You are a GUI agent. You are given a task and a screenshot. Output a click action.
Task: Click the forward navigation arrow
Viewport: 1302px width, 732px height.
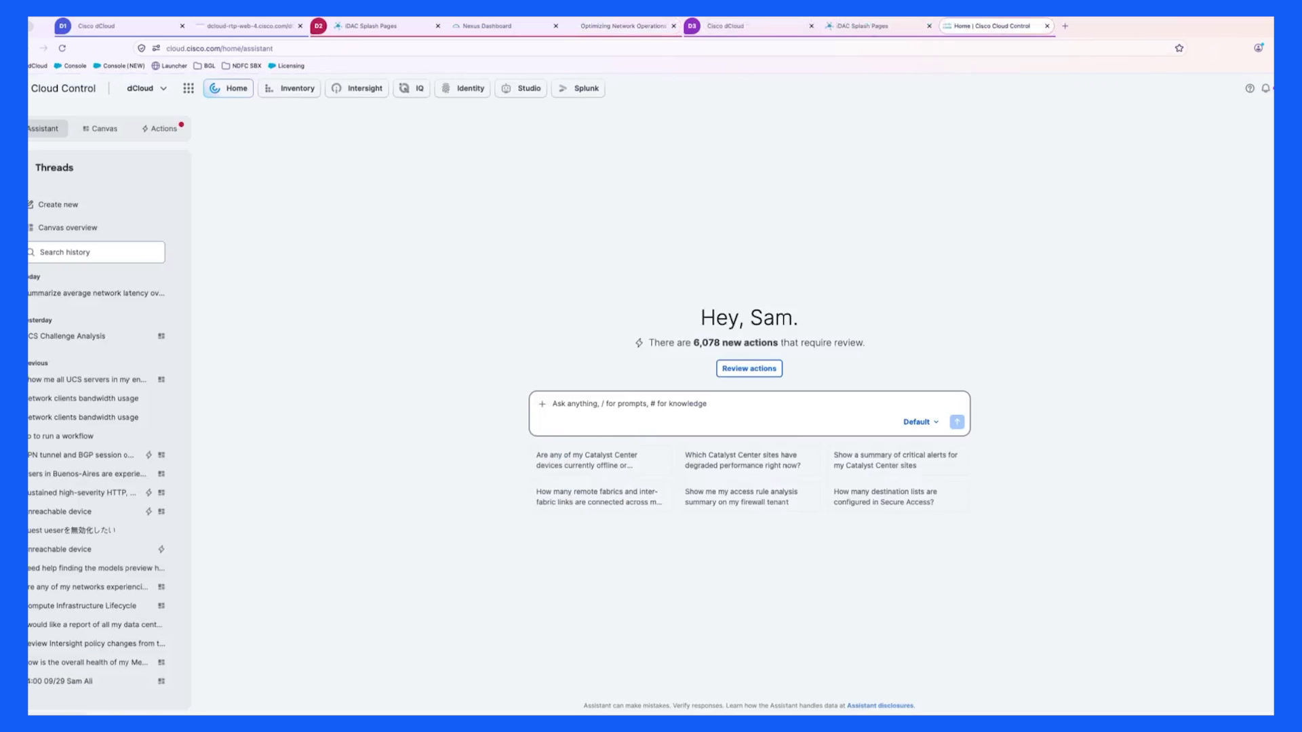tap(43, 48)
